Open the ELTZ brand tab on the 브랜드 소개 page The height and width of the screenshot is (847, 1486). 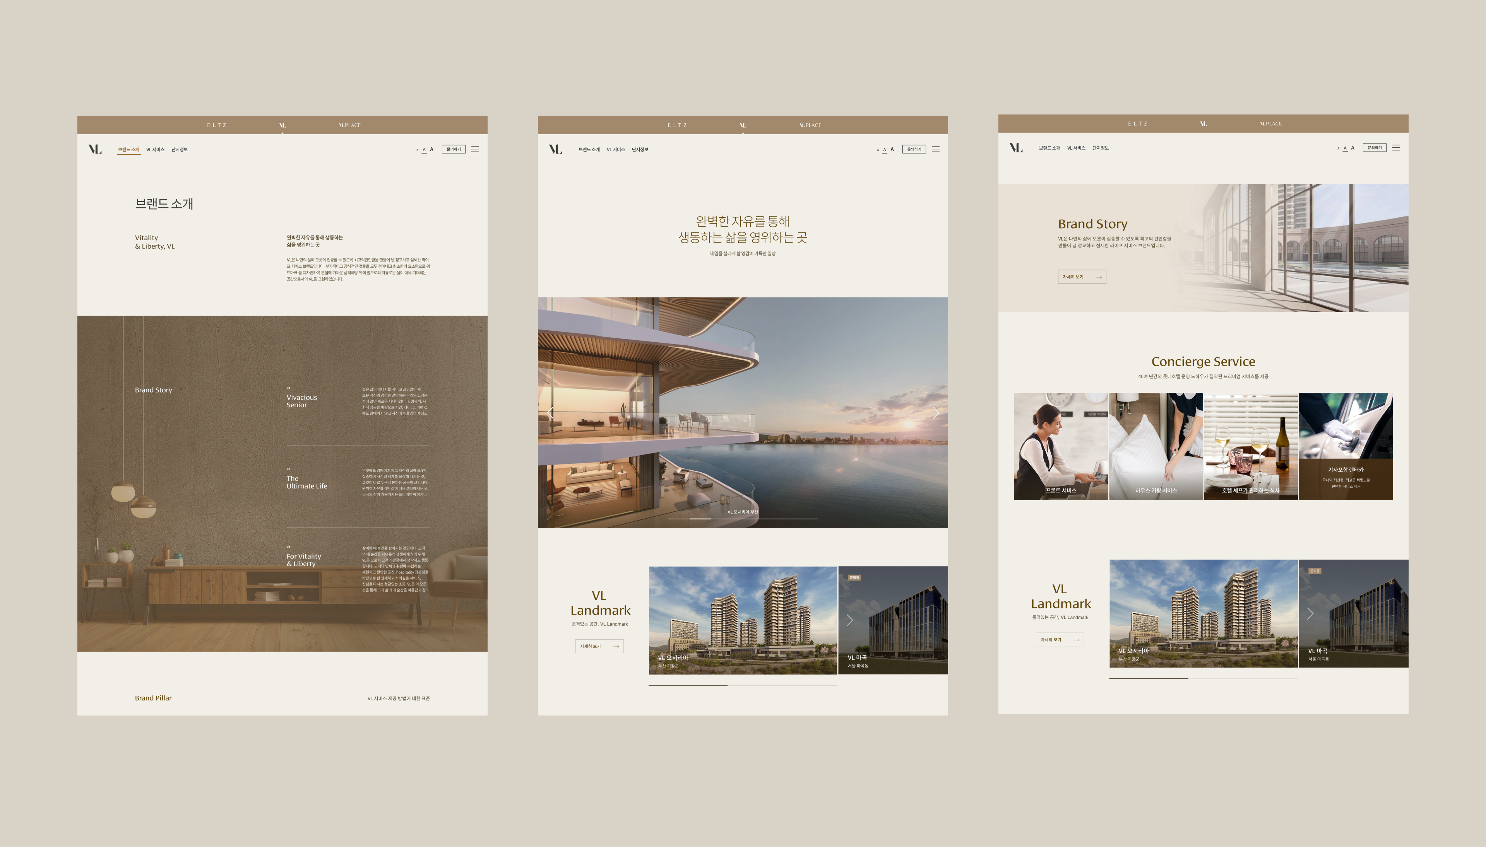[217, 125]
